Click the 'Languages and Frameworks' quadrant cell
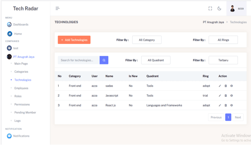The width and height of the screenshot is (251, 149). click(x=164, y=105)
